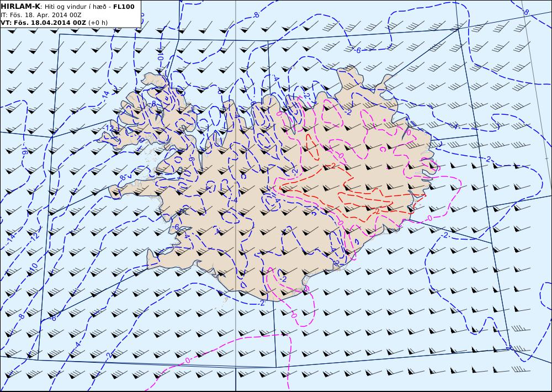The image size is (552, 392).
Task: Select the (+0 h) forecast offset text
Action: click(98, 23)
